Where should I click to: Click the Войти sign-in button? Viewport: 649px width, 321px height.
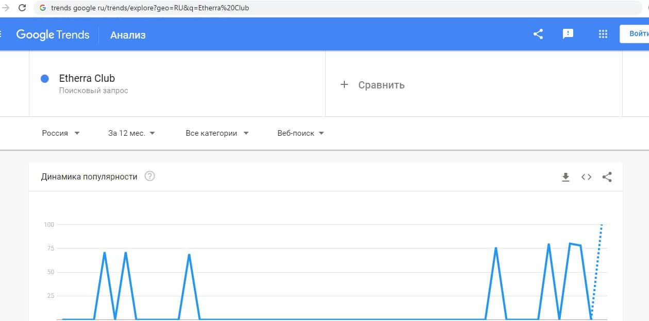(x=636, y=34)
